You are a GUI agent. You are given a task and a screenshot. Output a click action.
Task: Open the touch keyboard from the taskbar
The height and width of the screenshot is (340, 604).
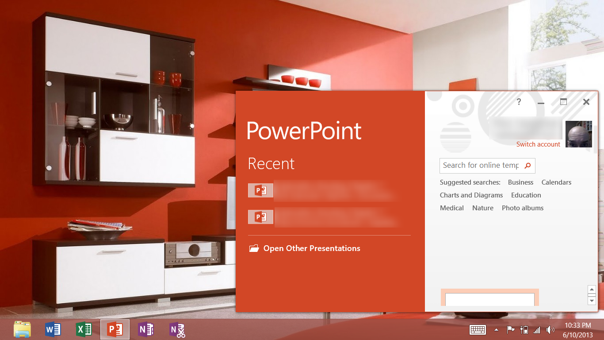click(x=478, y=330)
